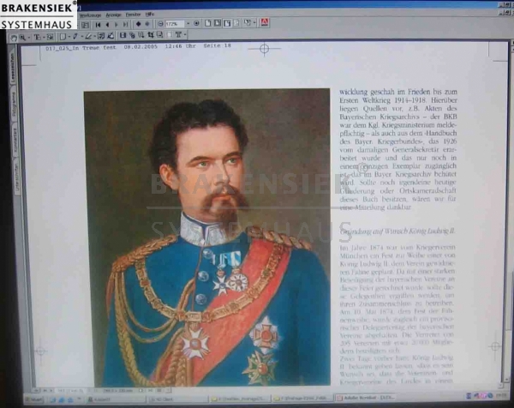
Task: Switch to the Piktogramme side tab
Action: 14,105
